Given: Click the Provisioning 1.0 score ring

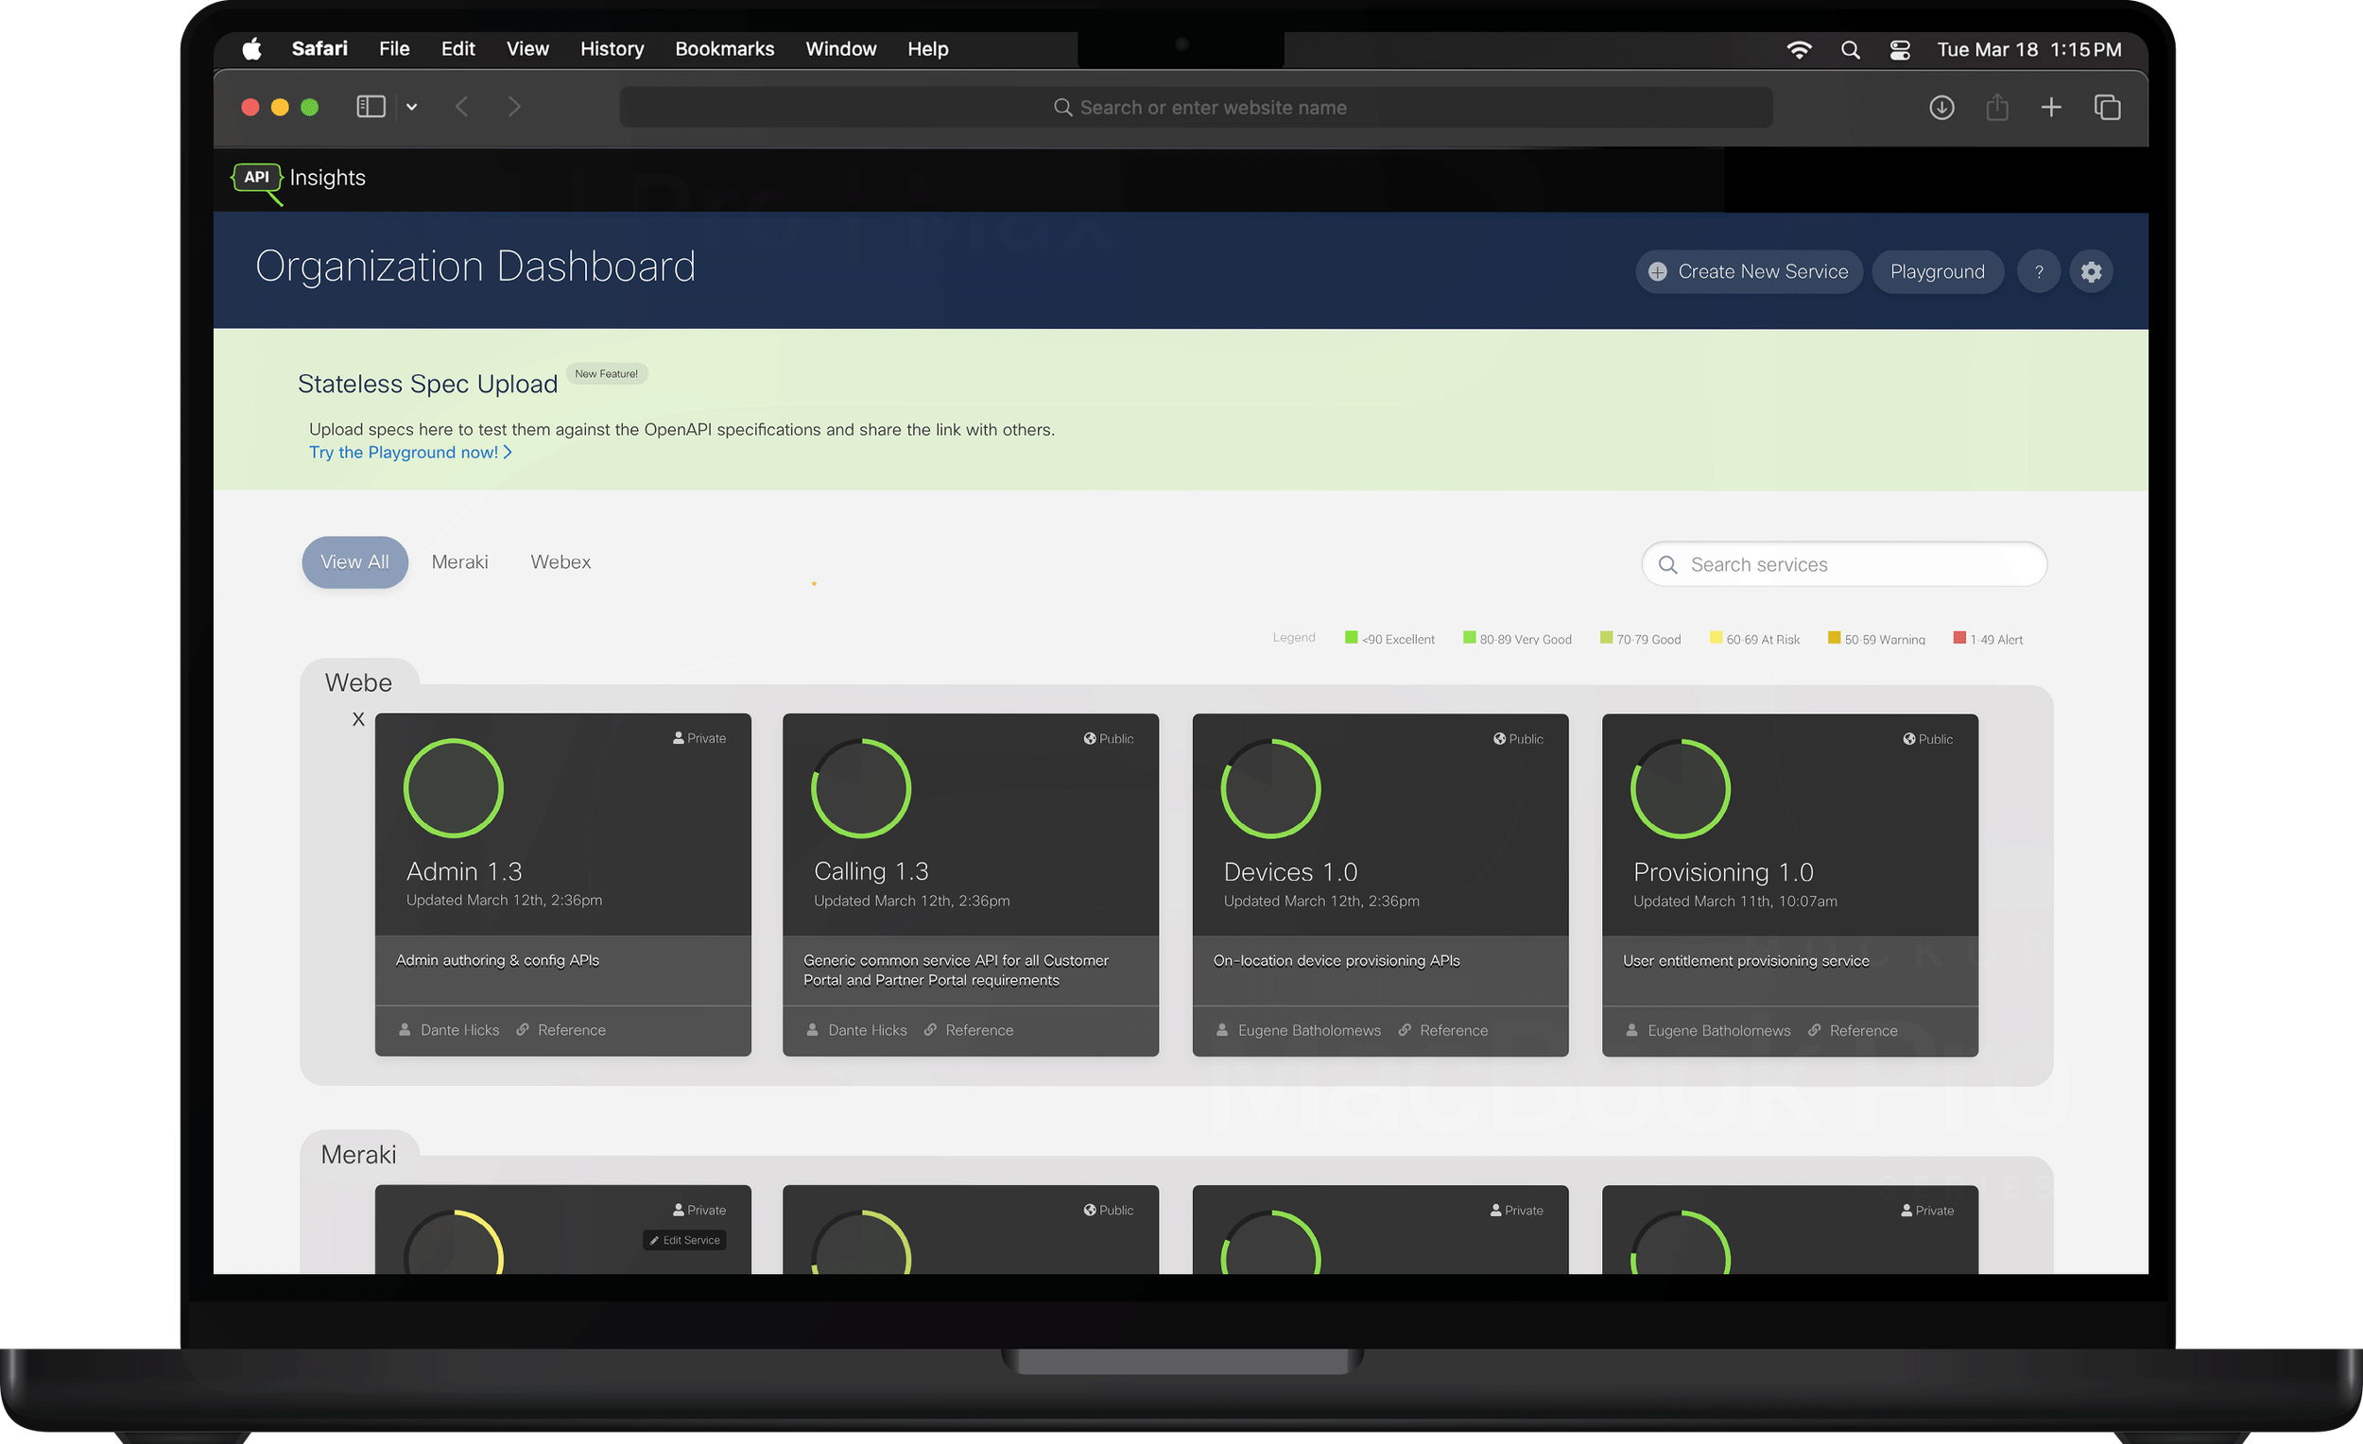Looking at the screenshot, I should 1681,788.
